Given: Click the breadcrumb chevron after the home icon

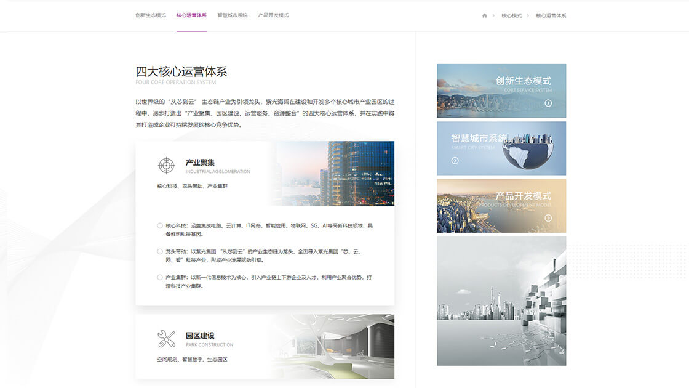Looking at the screenshot, I should [493, 15].
